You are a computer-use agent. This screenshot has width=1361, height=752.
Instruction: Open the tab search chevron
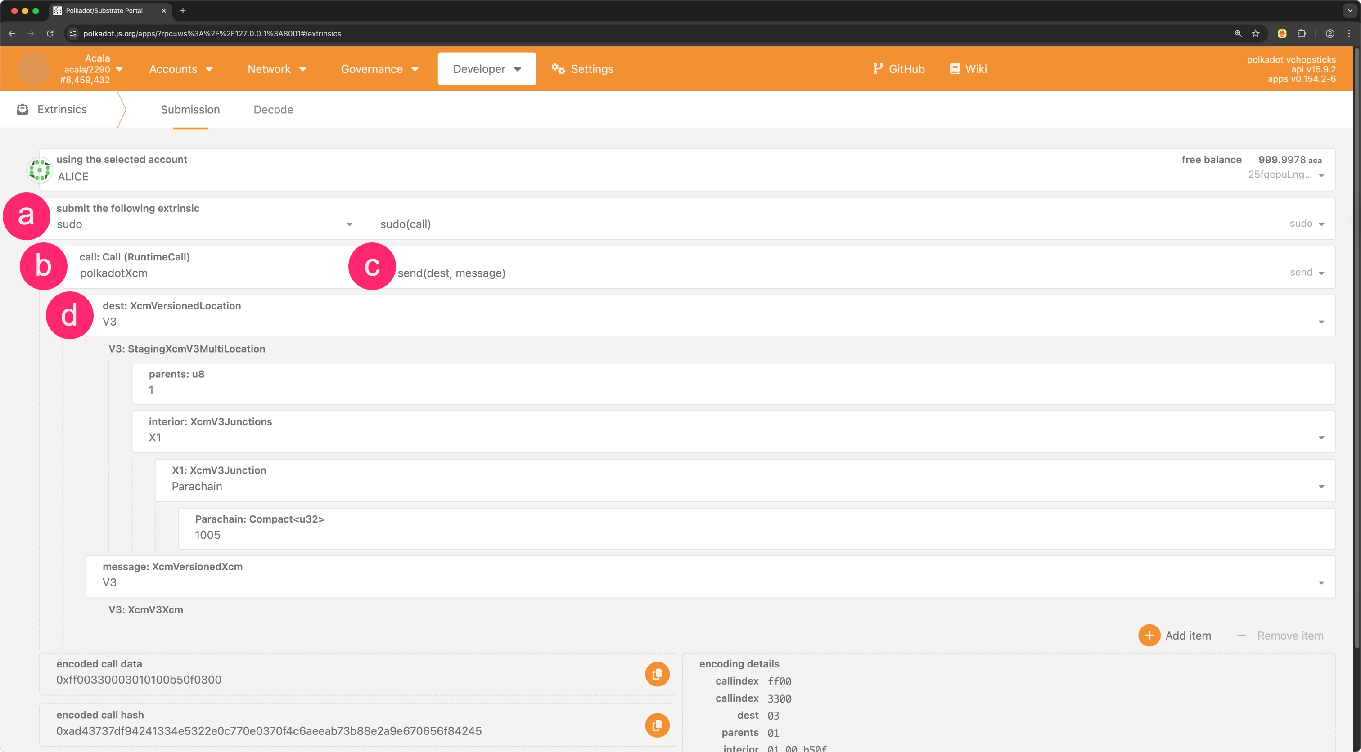[1350, 10]
